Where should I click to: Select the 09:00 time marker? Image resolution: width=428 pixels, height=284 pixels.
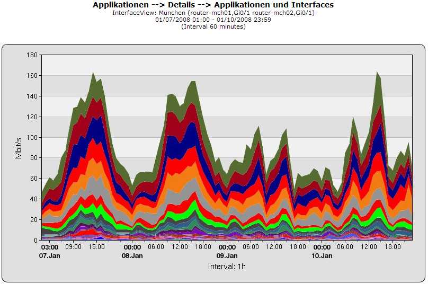tap(73, 247)
